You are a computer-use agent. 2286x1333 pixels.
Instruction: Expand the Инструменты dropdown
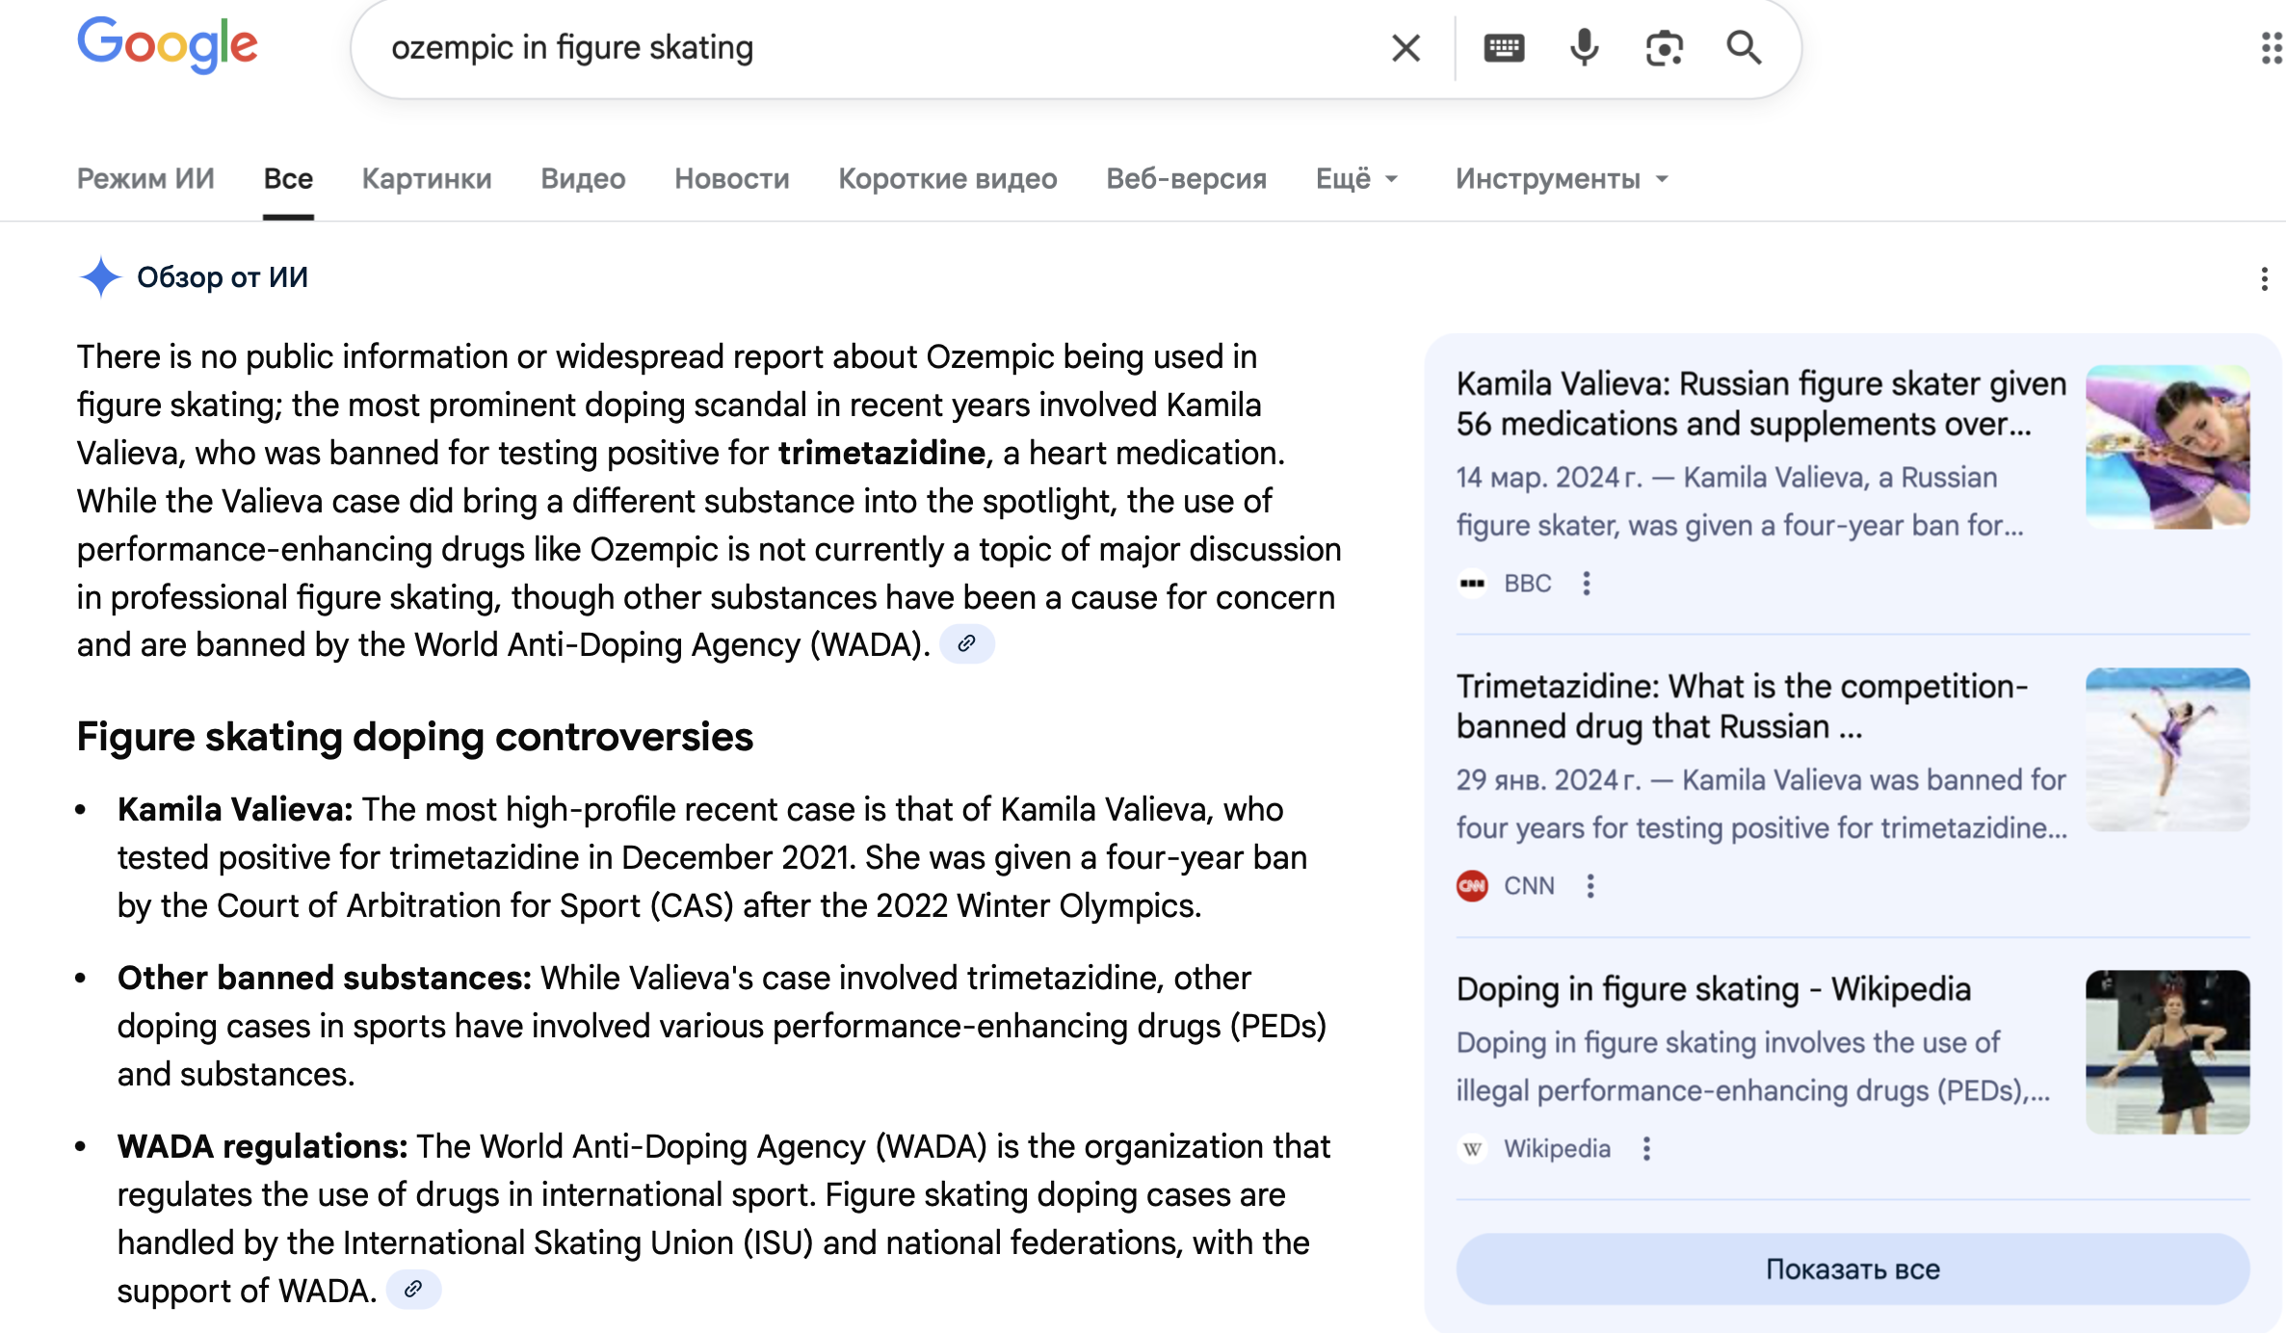(1561, 179)
